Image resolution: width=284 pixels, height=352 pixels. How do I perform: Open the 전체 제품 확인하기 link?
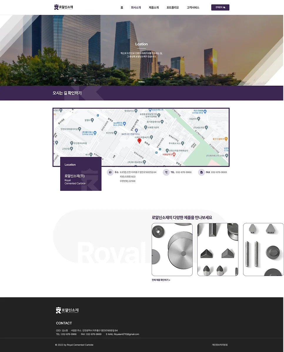pyautogui.click(x=161, y=280)
